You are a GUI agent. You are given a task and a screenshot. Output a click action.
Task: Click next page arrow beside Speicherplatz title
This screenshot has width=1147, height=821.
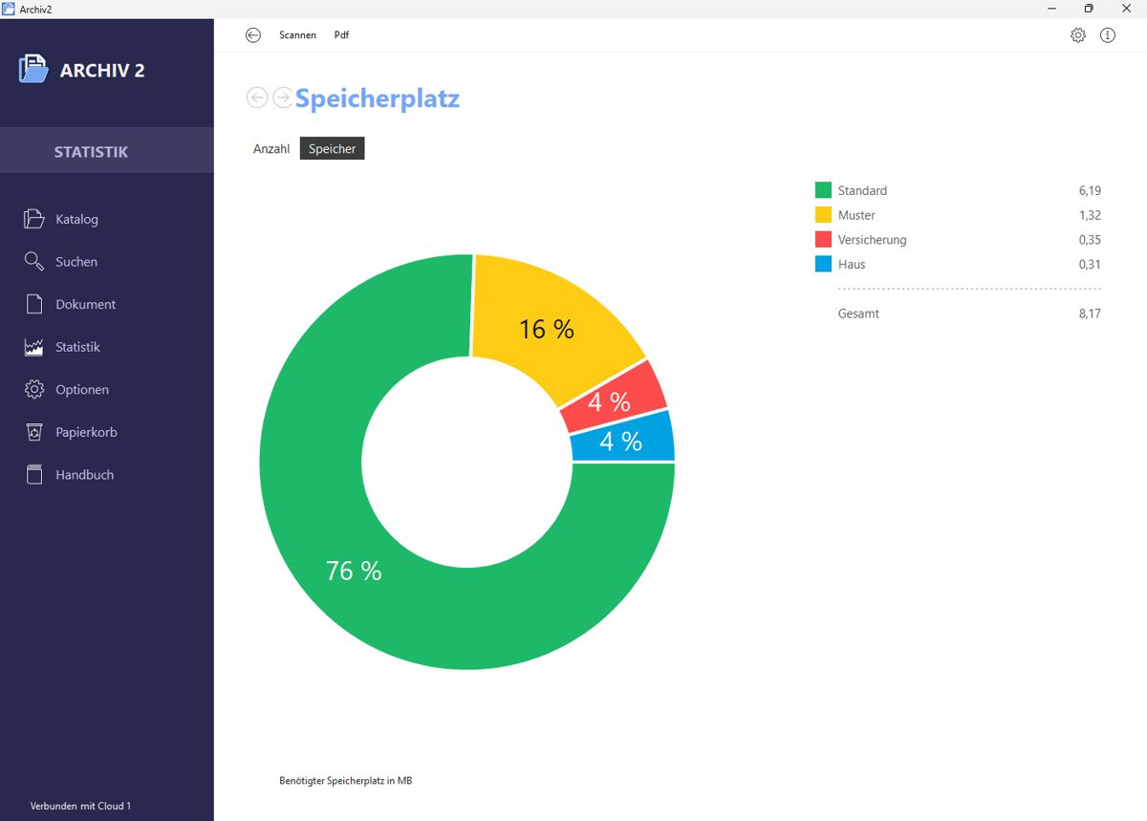point(282,97)
